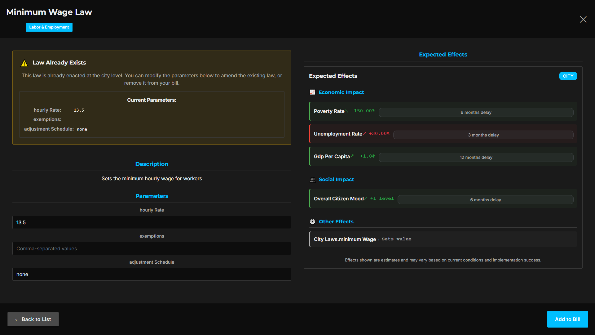Click the Gdp Per Capita 12 months delay bar

pyautogui.click(x=476, y=157)
